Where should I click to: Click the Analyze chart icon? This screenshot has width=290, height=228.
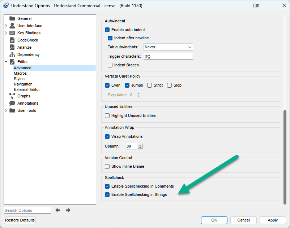pos(12,47)
